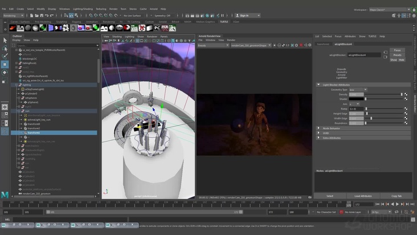This screenshot has width=417, height=235.
Task: Click the Load Attributes button
Action: 363,196
